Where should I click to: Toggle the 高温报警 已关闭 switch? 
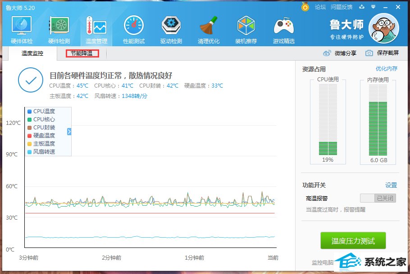pyautogui.click(x=378, y=198)
